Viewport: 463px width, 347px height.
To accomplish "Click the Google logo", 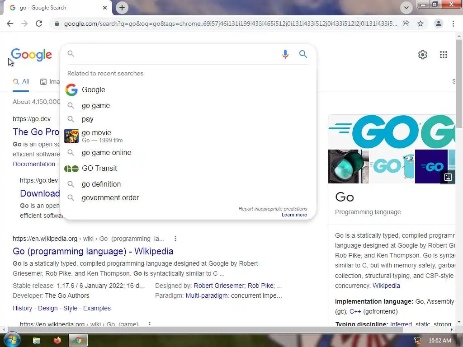I will (31, 55).
